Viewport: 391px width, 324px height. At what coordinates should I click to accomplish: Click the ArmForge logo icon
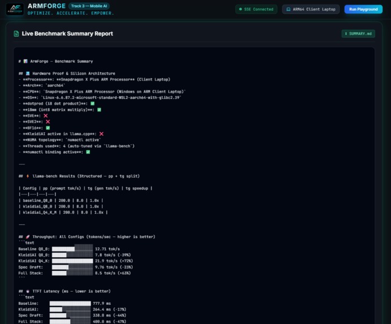(x=15, y=9)
